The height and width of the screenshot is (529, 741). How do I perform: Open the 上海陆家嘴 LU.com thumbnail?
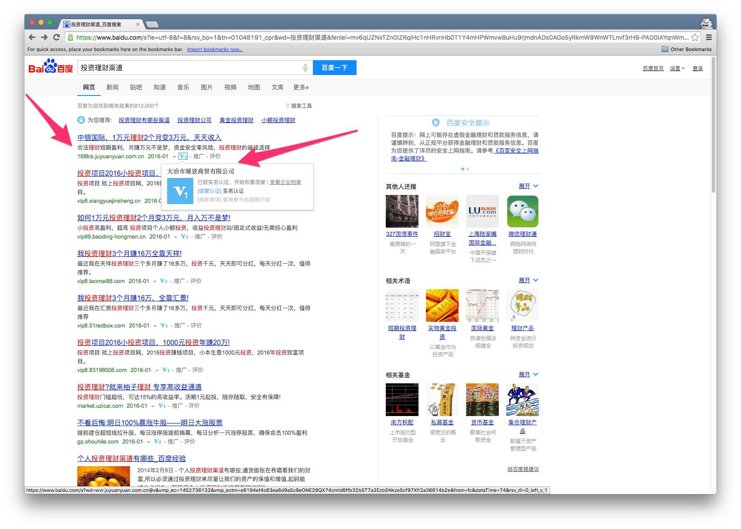(x=482, y=211)
